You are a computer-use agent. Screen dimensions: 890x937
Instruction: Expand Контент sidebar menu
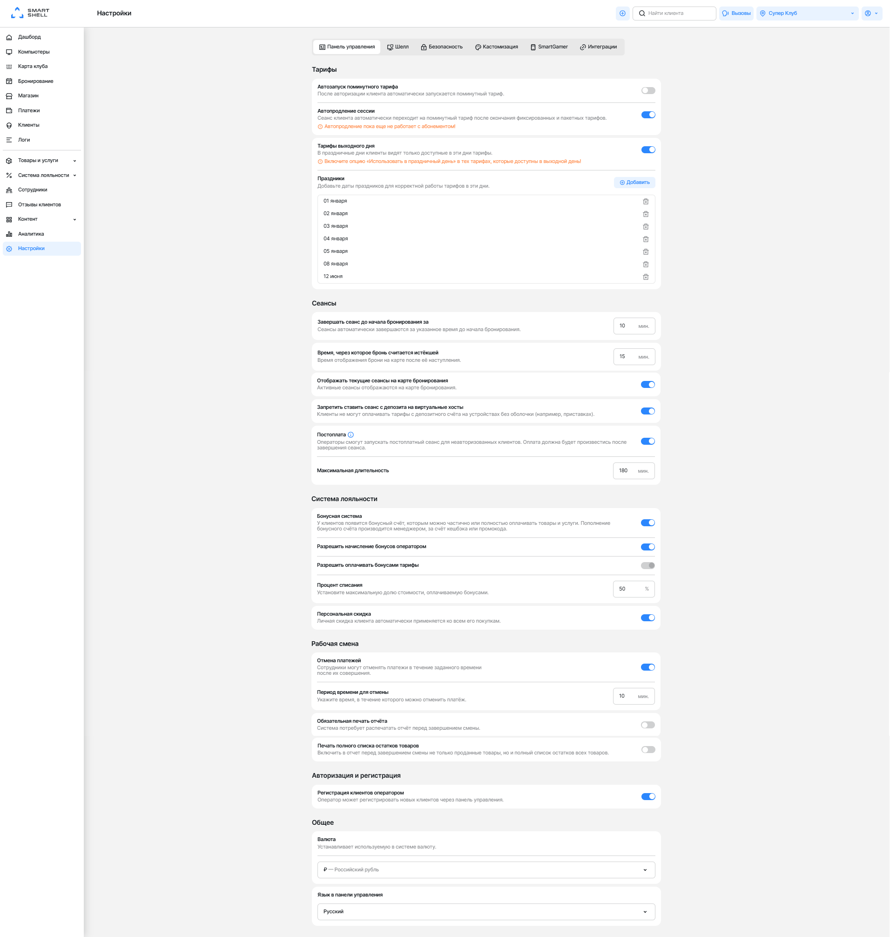(x=42, y=219)
